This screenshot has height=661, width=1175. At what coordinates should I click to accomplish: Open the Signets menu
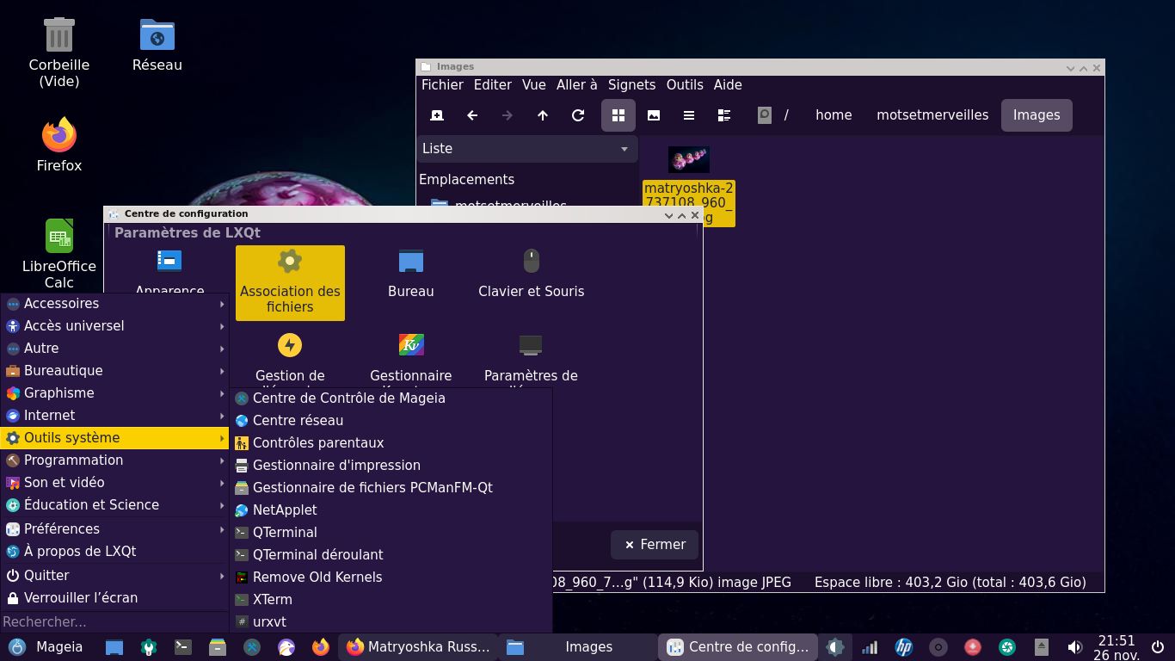(x=631, y=84)
